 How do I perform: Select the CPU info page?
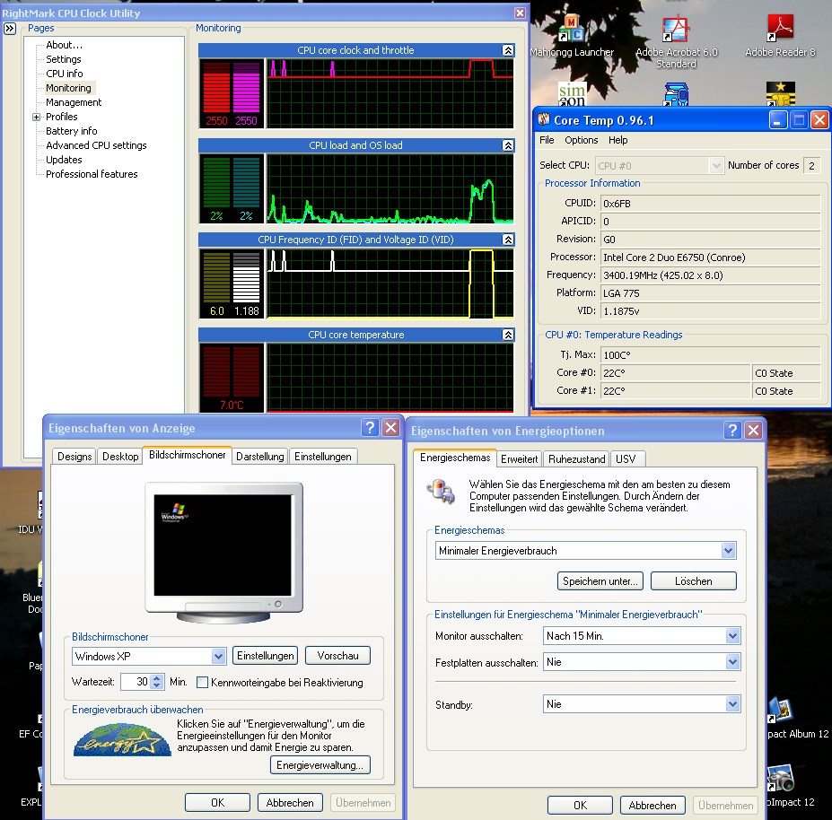coord(65,74)
